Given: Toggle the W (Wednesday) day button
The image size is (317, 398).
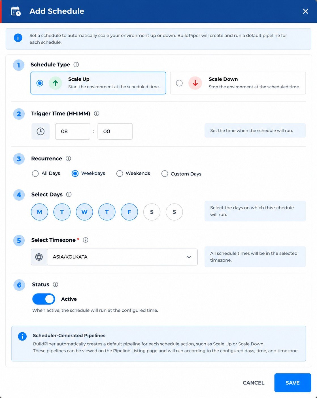Looking at the screenshot, I should point(84,212).
